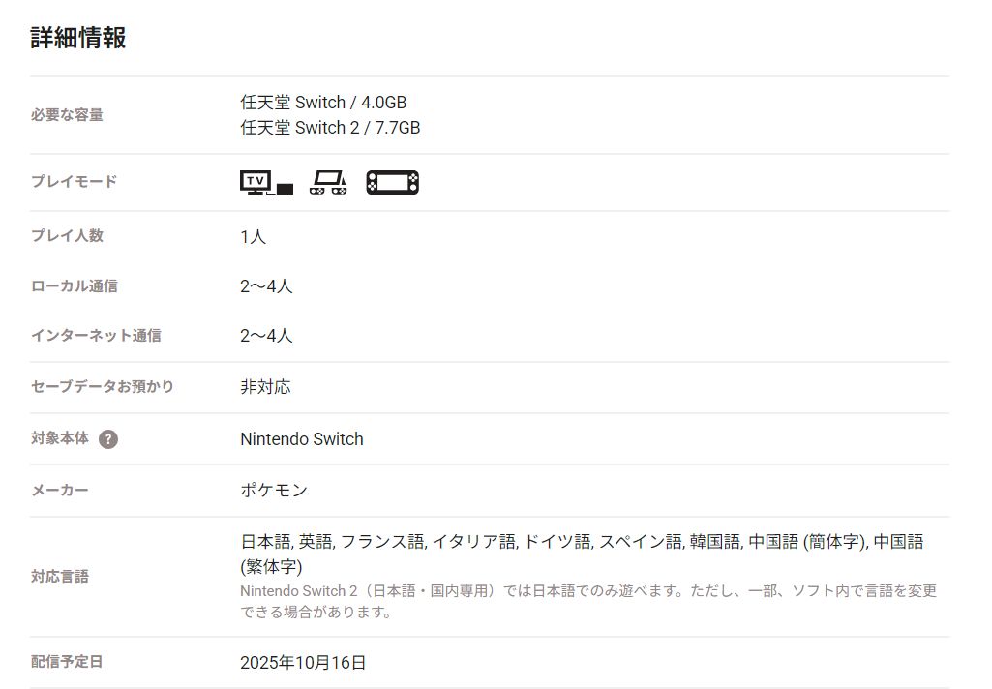This screenshot has width=992, height=689.
Task: Click the tabletop mode play icon
Action: 328,182
